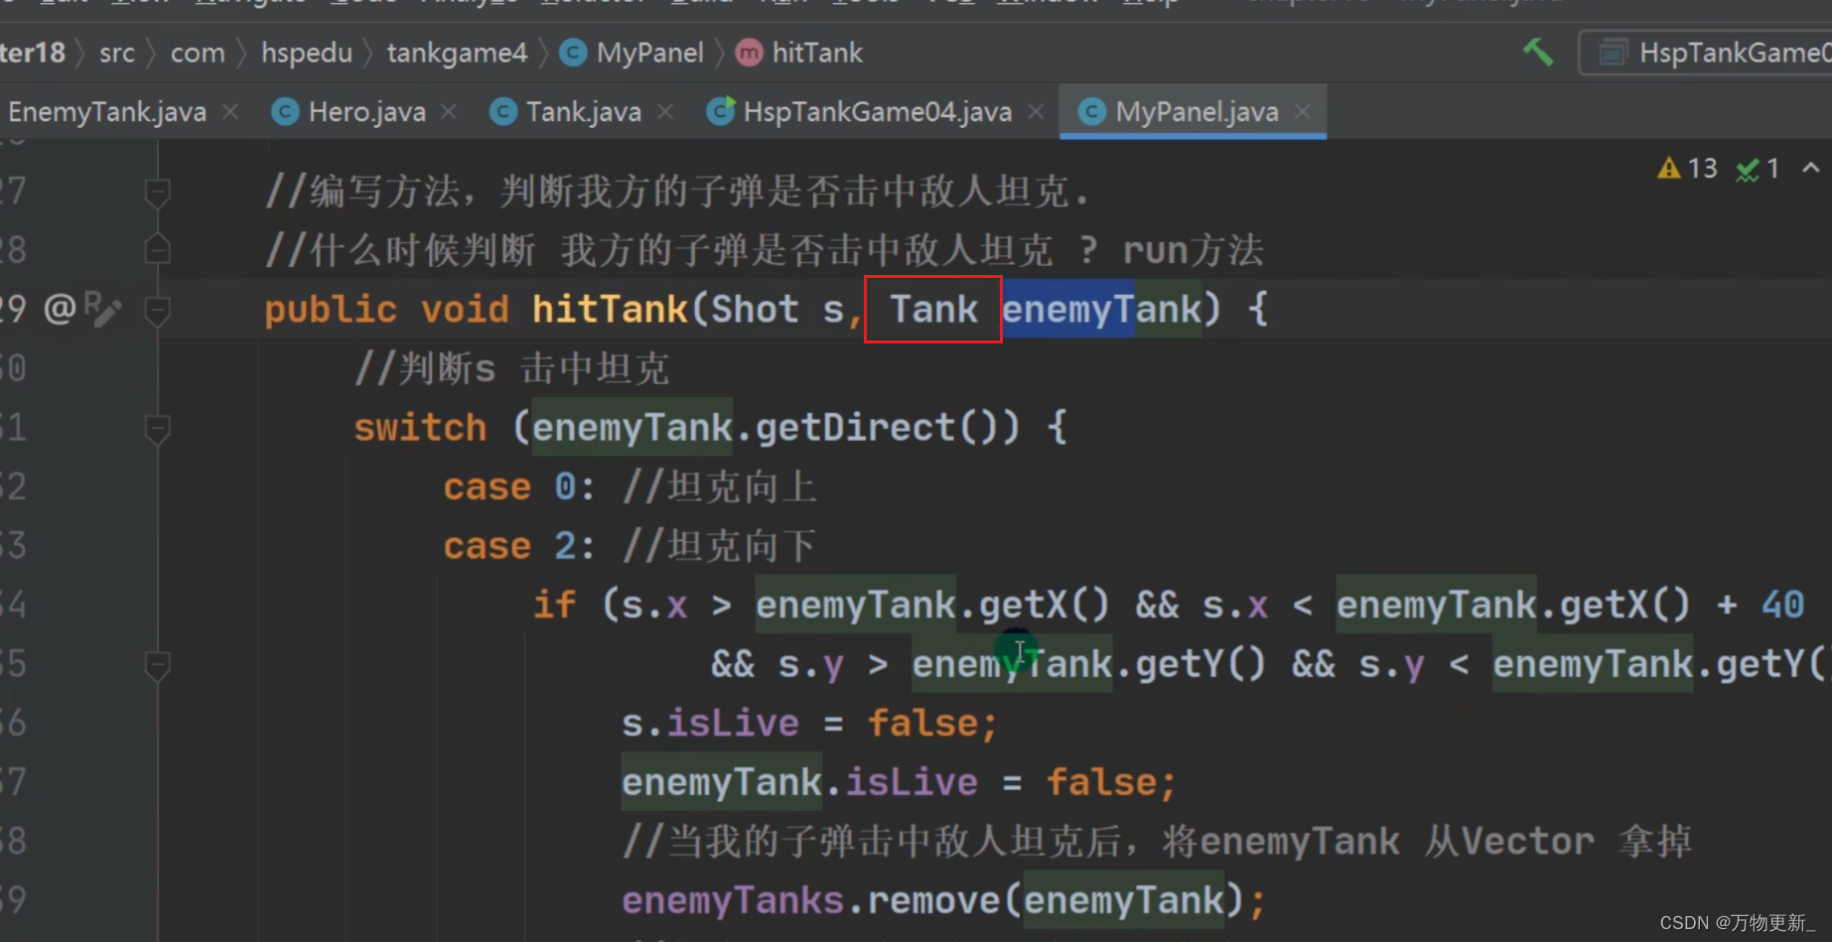The height and width of the screenshot is (942, 1832).
Task: Collapse the comment block fold marker at line 27
Action: point(157,192)
